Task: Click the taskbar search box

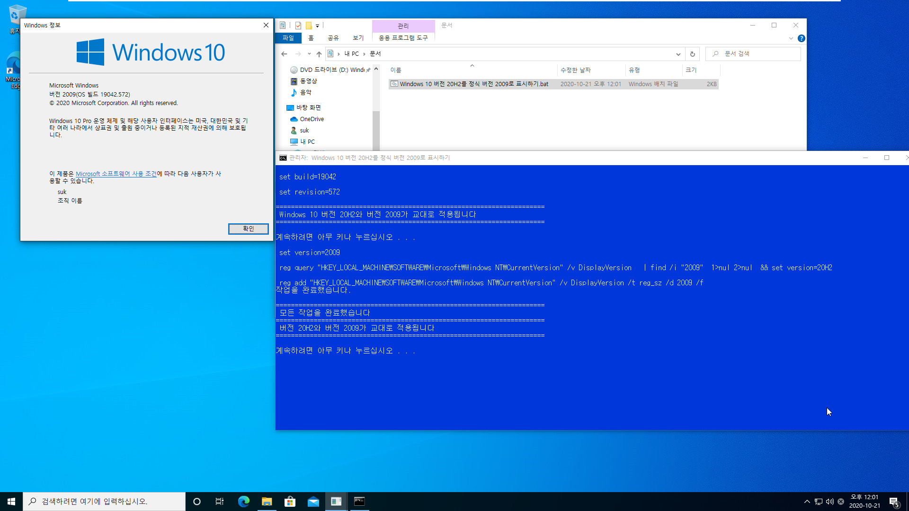Action: 104,502
